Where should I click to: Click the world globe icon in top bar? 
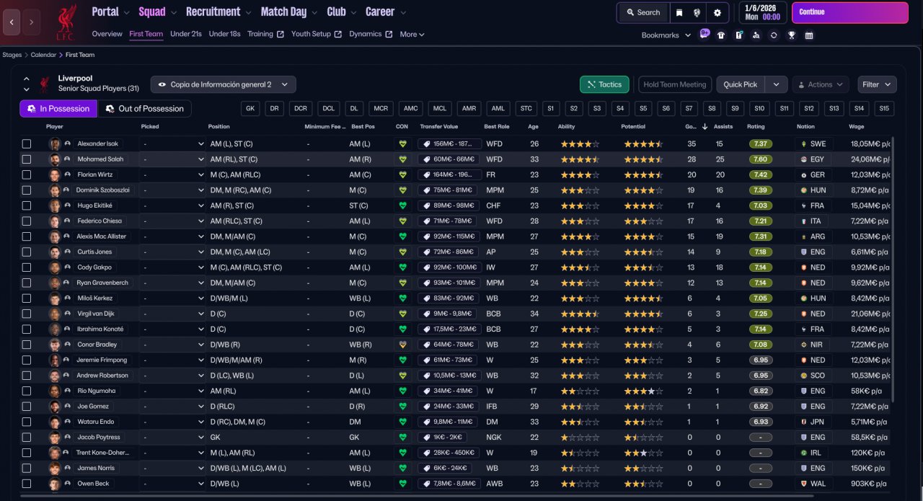pyautogui.click(x=698, y=12)
